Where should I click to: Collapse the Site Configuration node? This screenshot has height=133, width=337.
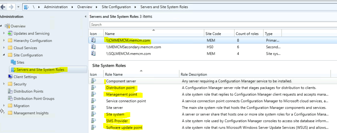tap(4, 55)
